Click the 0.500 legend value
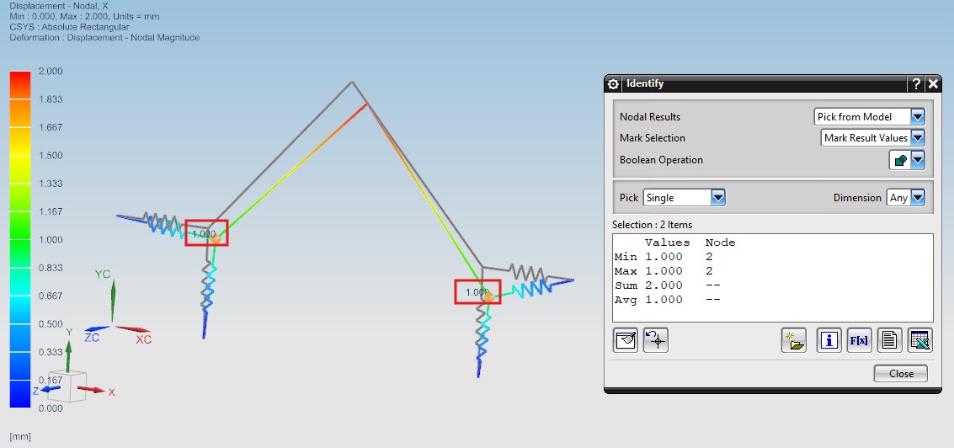Screen dimensions: 954x448 51,324
